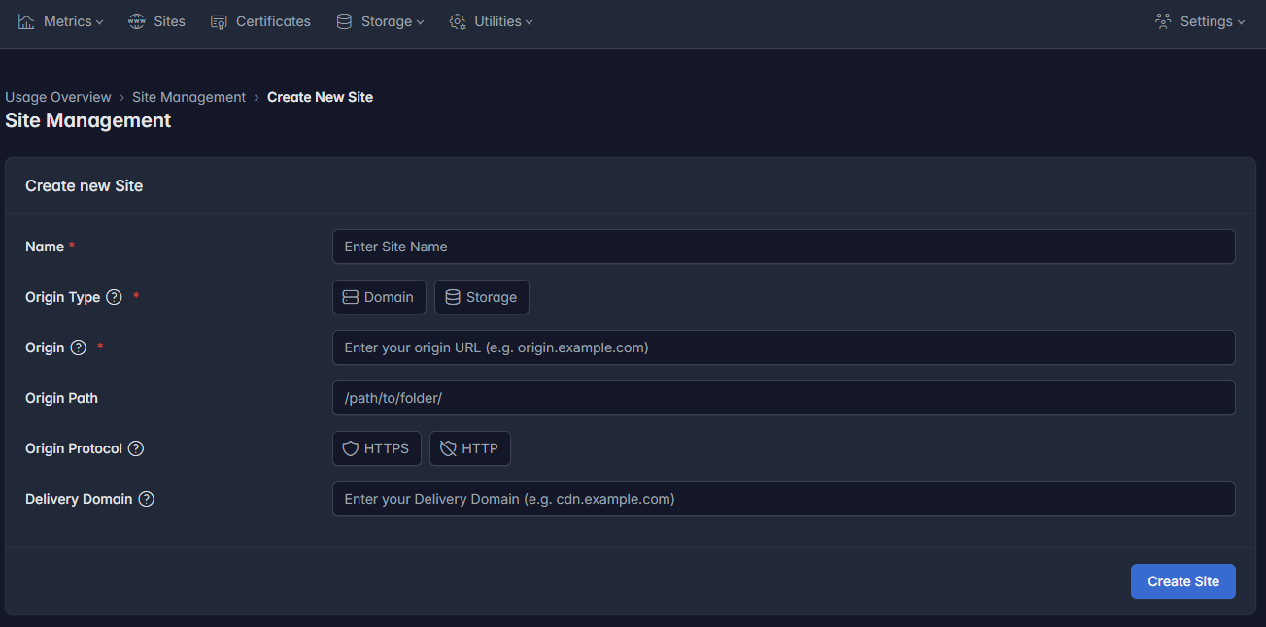This screenshot has width=1266, height=627.
Task: Click the Site Management page heading
Action: tap(88, 120)
